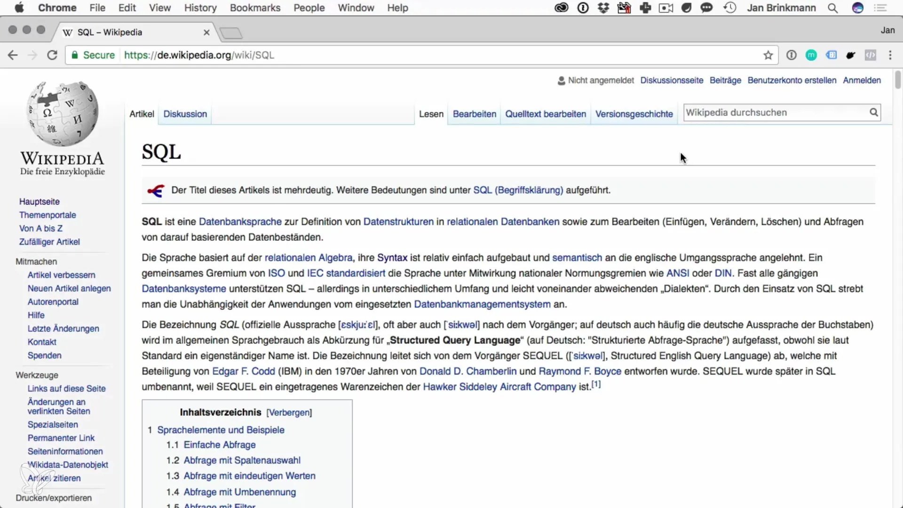Open Siri from the menu bar
This screenshot has height=508, width=903.
858,8
